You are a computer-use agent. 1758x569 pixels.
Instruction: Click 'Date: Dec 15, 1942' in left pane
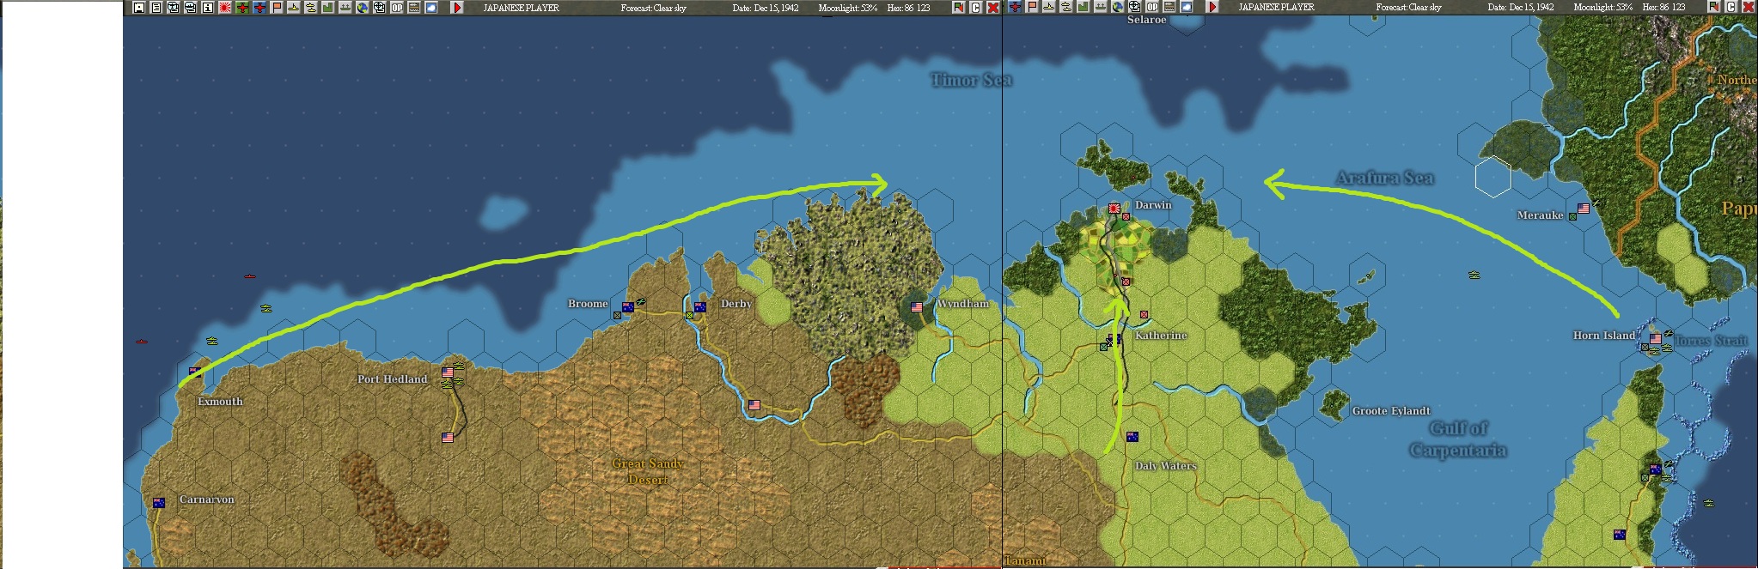point(766,8)
